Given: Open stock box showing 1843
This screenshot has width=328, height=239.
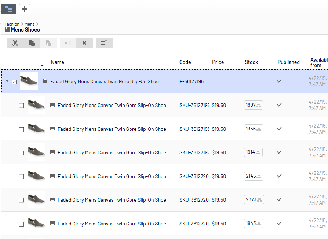Looking at the screenshot, I should pos(254,223).
